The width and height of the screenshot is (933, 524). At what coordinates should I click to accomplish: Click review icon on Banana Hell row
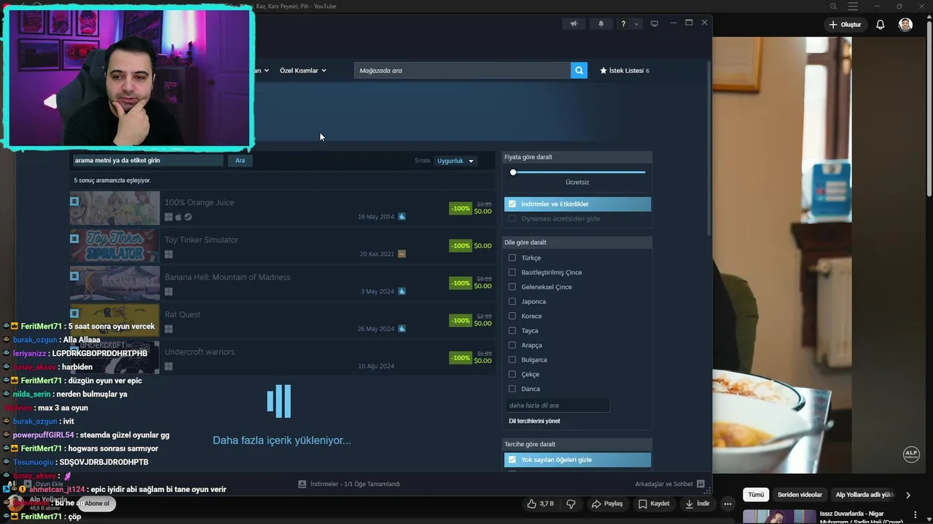point(402,291)
